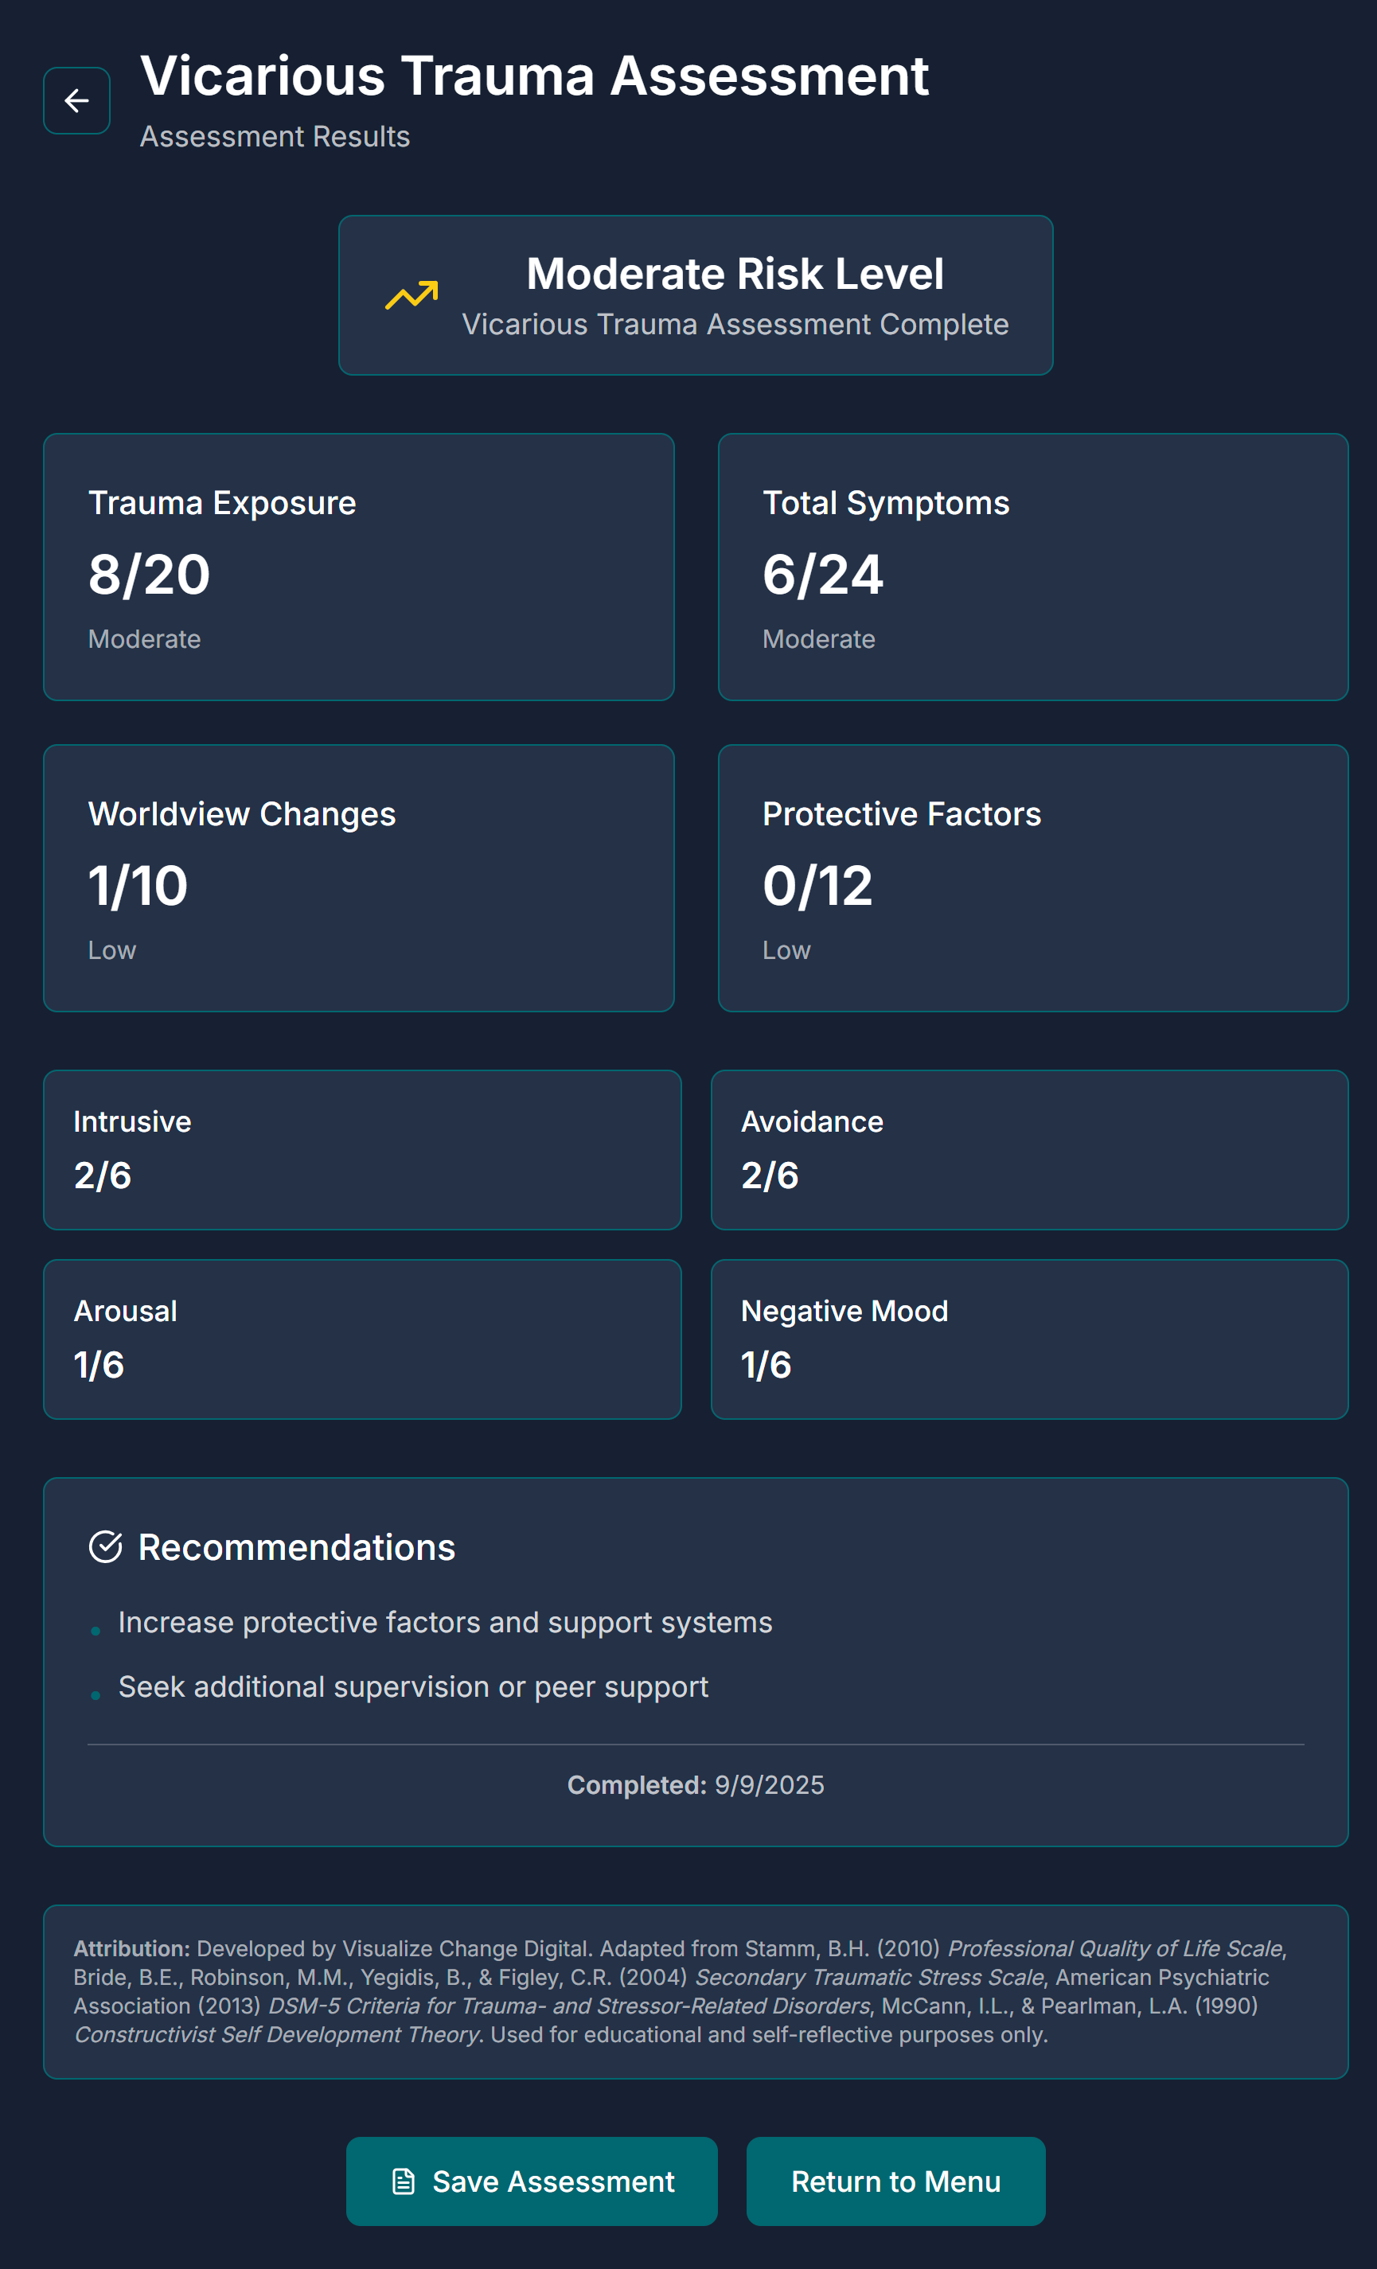The width and height of the screenshot is (1377, 2269).
Task: Click the Recommendations section heading
Action: (295, 1547)
